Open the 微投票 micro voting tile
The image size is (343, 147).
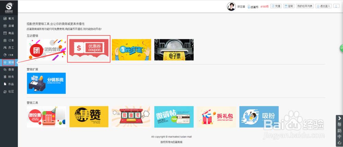coord(46,117)
